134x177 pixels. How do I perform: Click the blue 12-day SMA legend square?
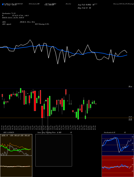3,5
